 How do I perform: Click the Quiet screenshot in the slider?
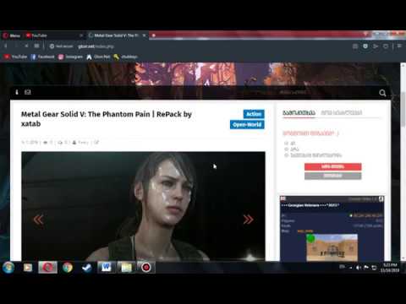(x=143, y=206)
